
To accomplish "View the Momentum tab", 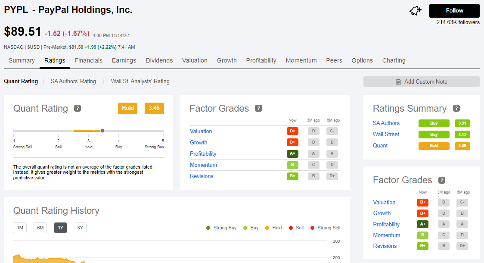I will point(301,60).
